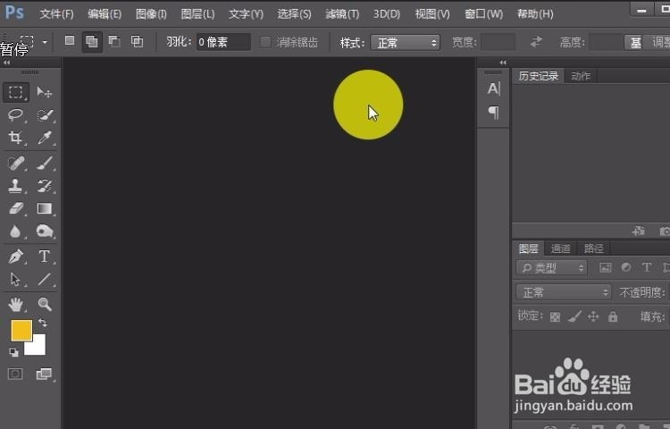This screenshot has width=670, height=429.
Task: Switch to the Paths tab
Action: [593, 248]
